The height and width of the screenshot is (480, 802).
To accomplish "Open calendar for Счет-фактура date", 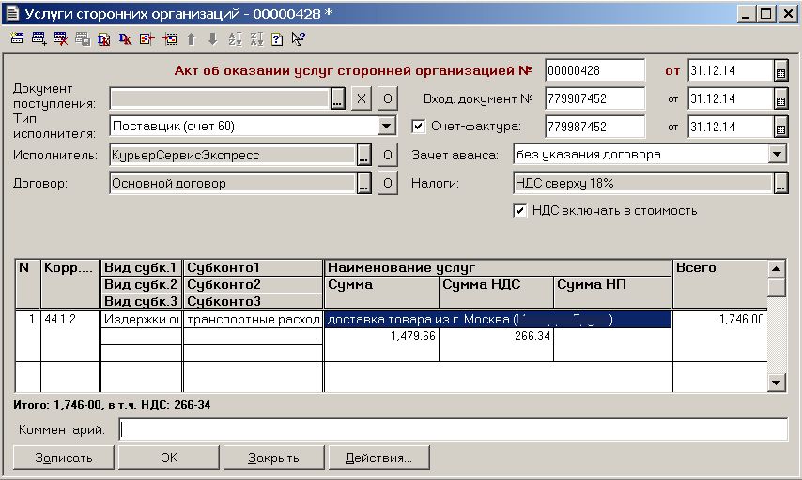I will coord(780,127).
